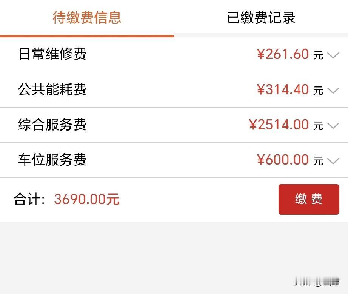Select the 综合服务费 row label
The image size is (348, 294).
(x=52, y=125)
